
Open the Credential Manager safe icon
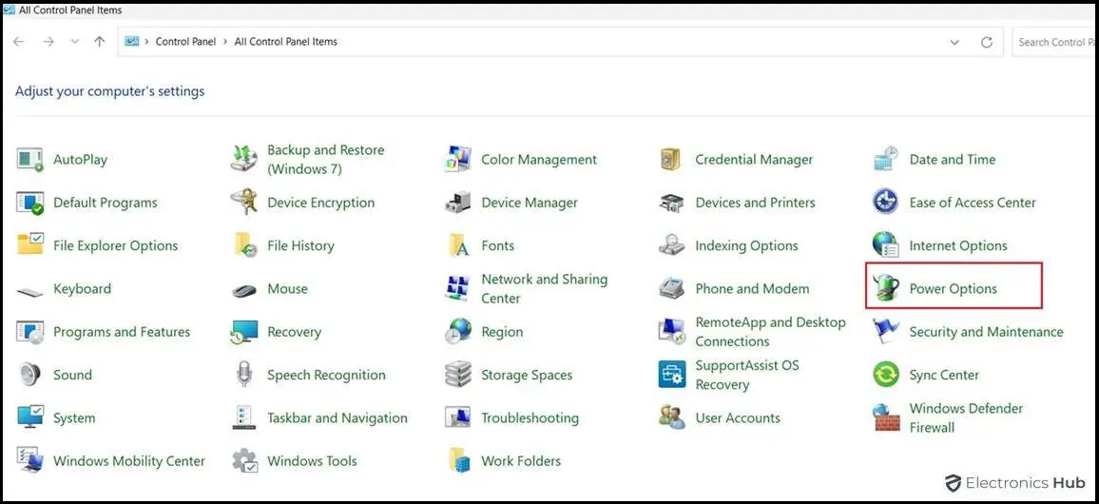click(671, 160)
